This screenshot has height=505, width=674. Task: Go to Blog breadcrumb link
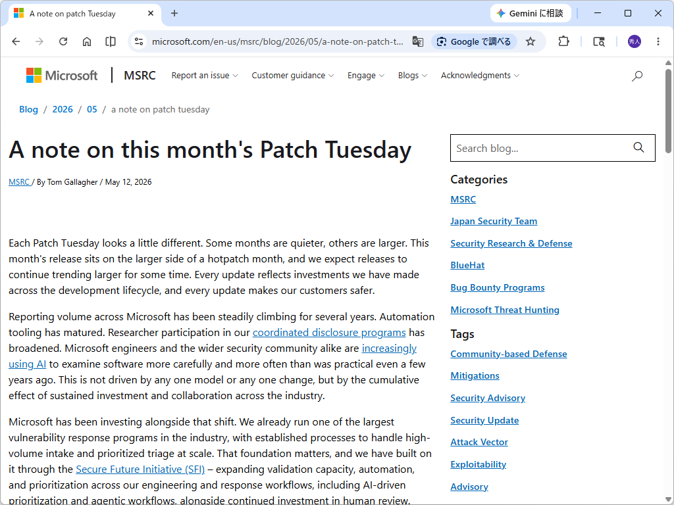click(28, 110)
